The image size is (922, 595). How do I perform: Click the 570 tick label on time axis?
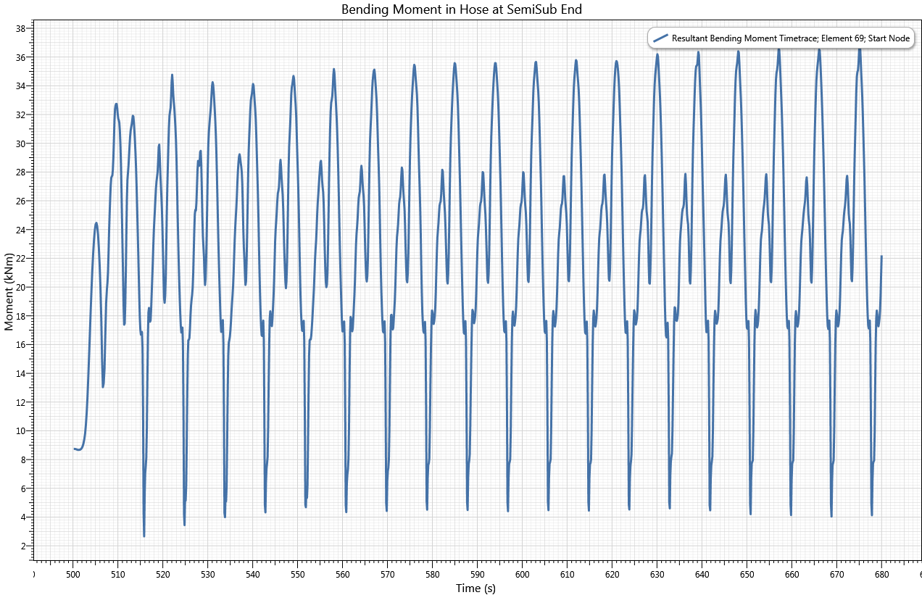(387, 575)
